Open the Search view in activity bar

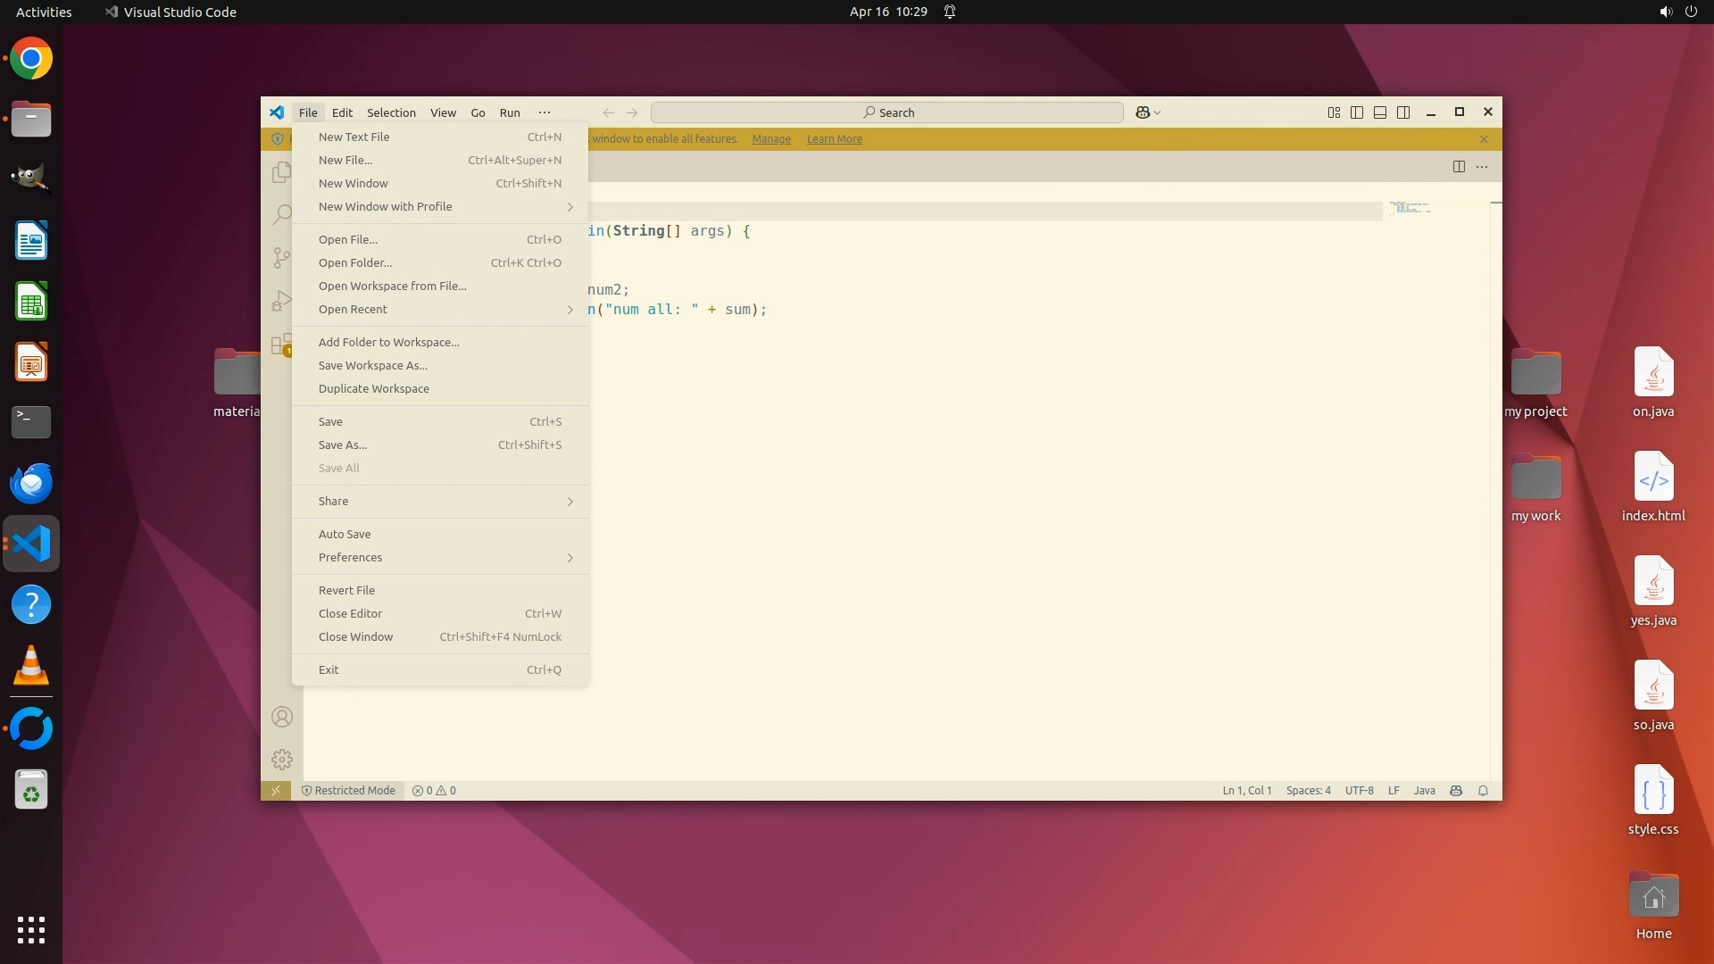pyautogui.click(x=281, y=214)
